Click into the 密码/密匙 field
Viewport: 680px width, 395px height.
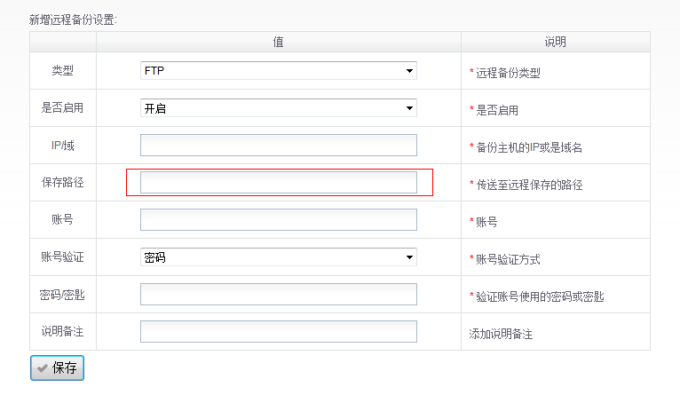coord(278,295)
